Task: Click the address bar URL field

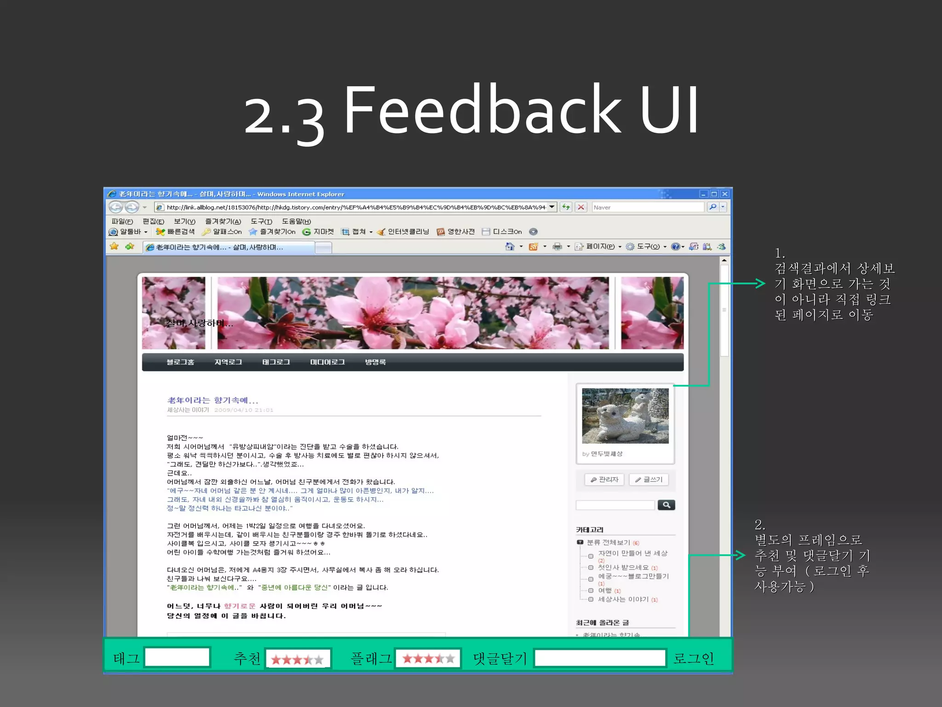Action: 351,207
